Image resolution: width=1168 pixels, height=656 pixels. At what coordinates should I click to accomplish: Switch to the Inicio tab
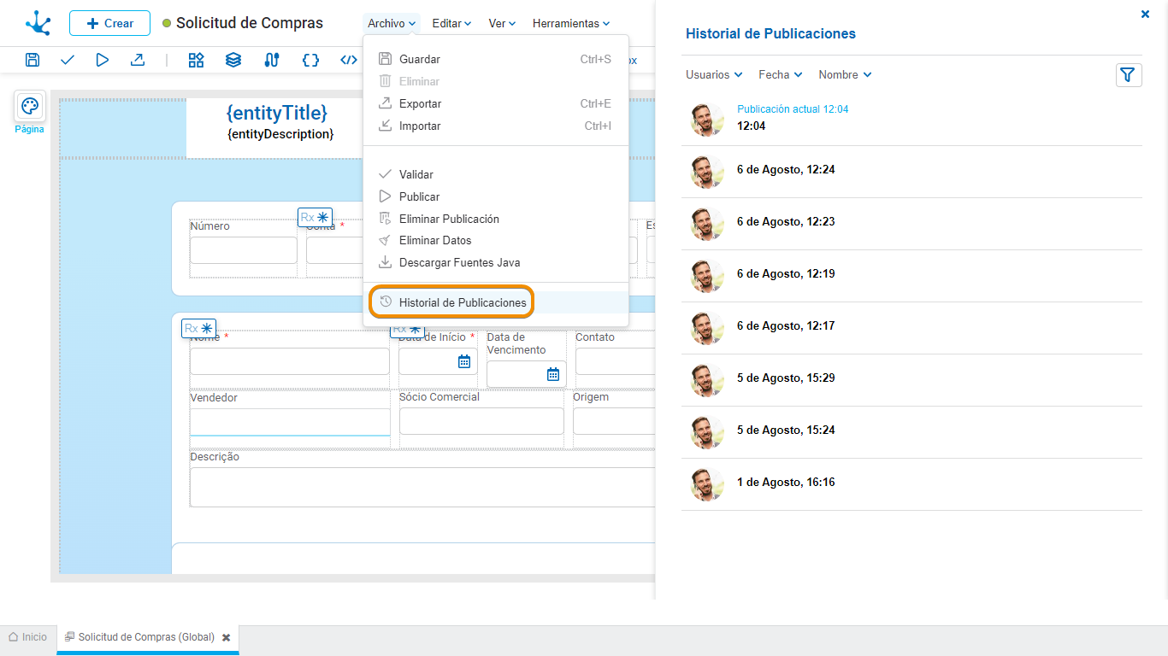pyautogui.click(x=28, y=637)
